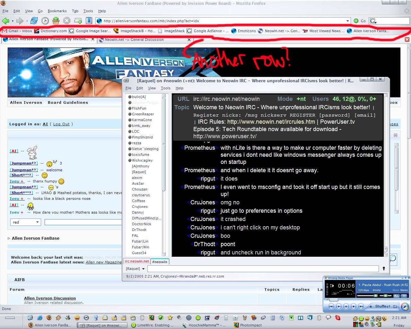Open the Emoticons bookmark
411x329 pixels.
click(243, 31)
